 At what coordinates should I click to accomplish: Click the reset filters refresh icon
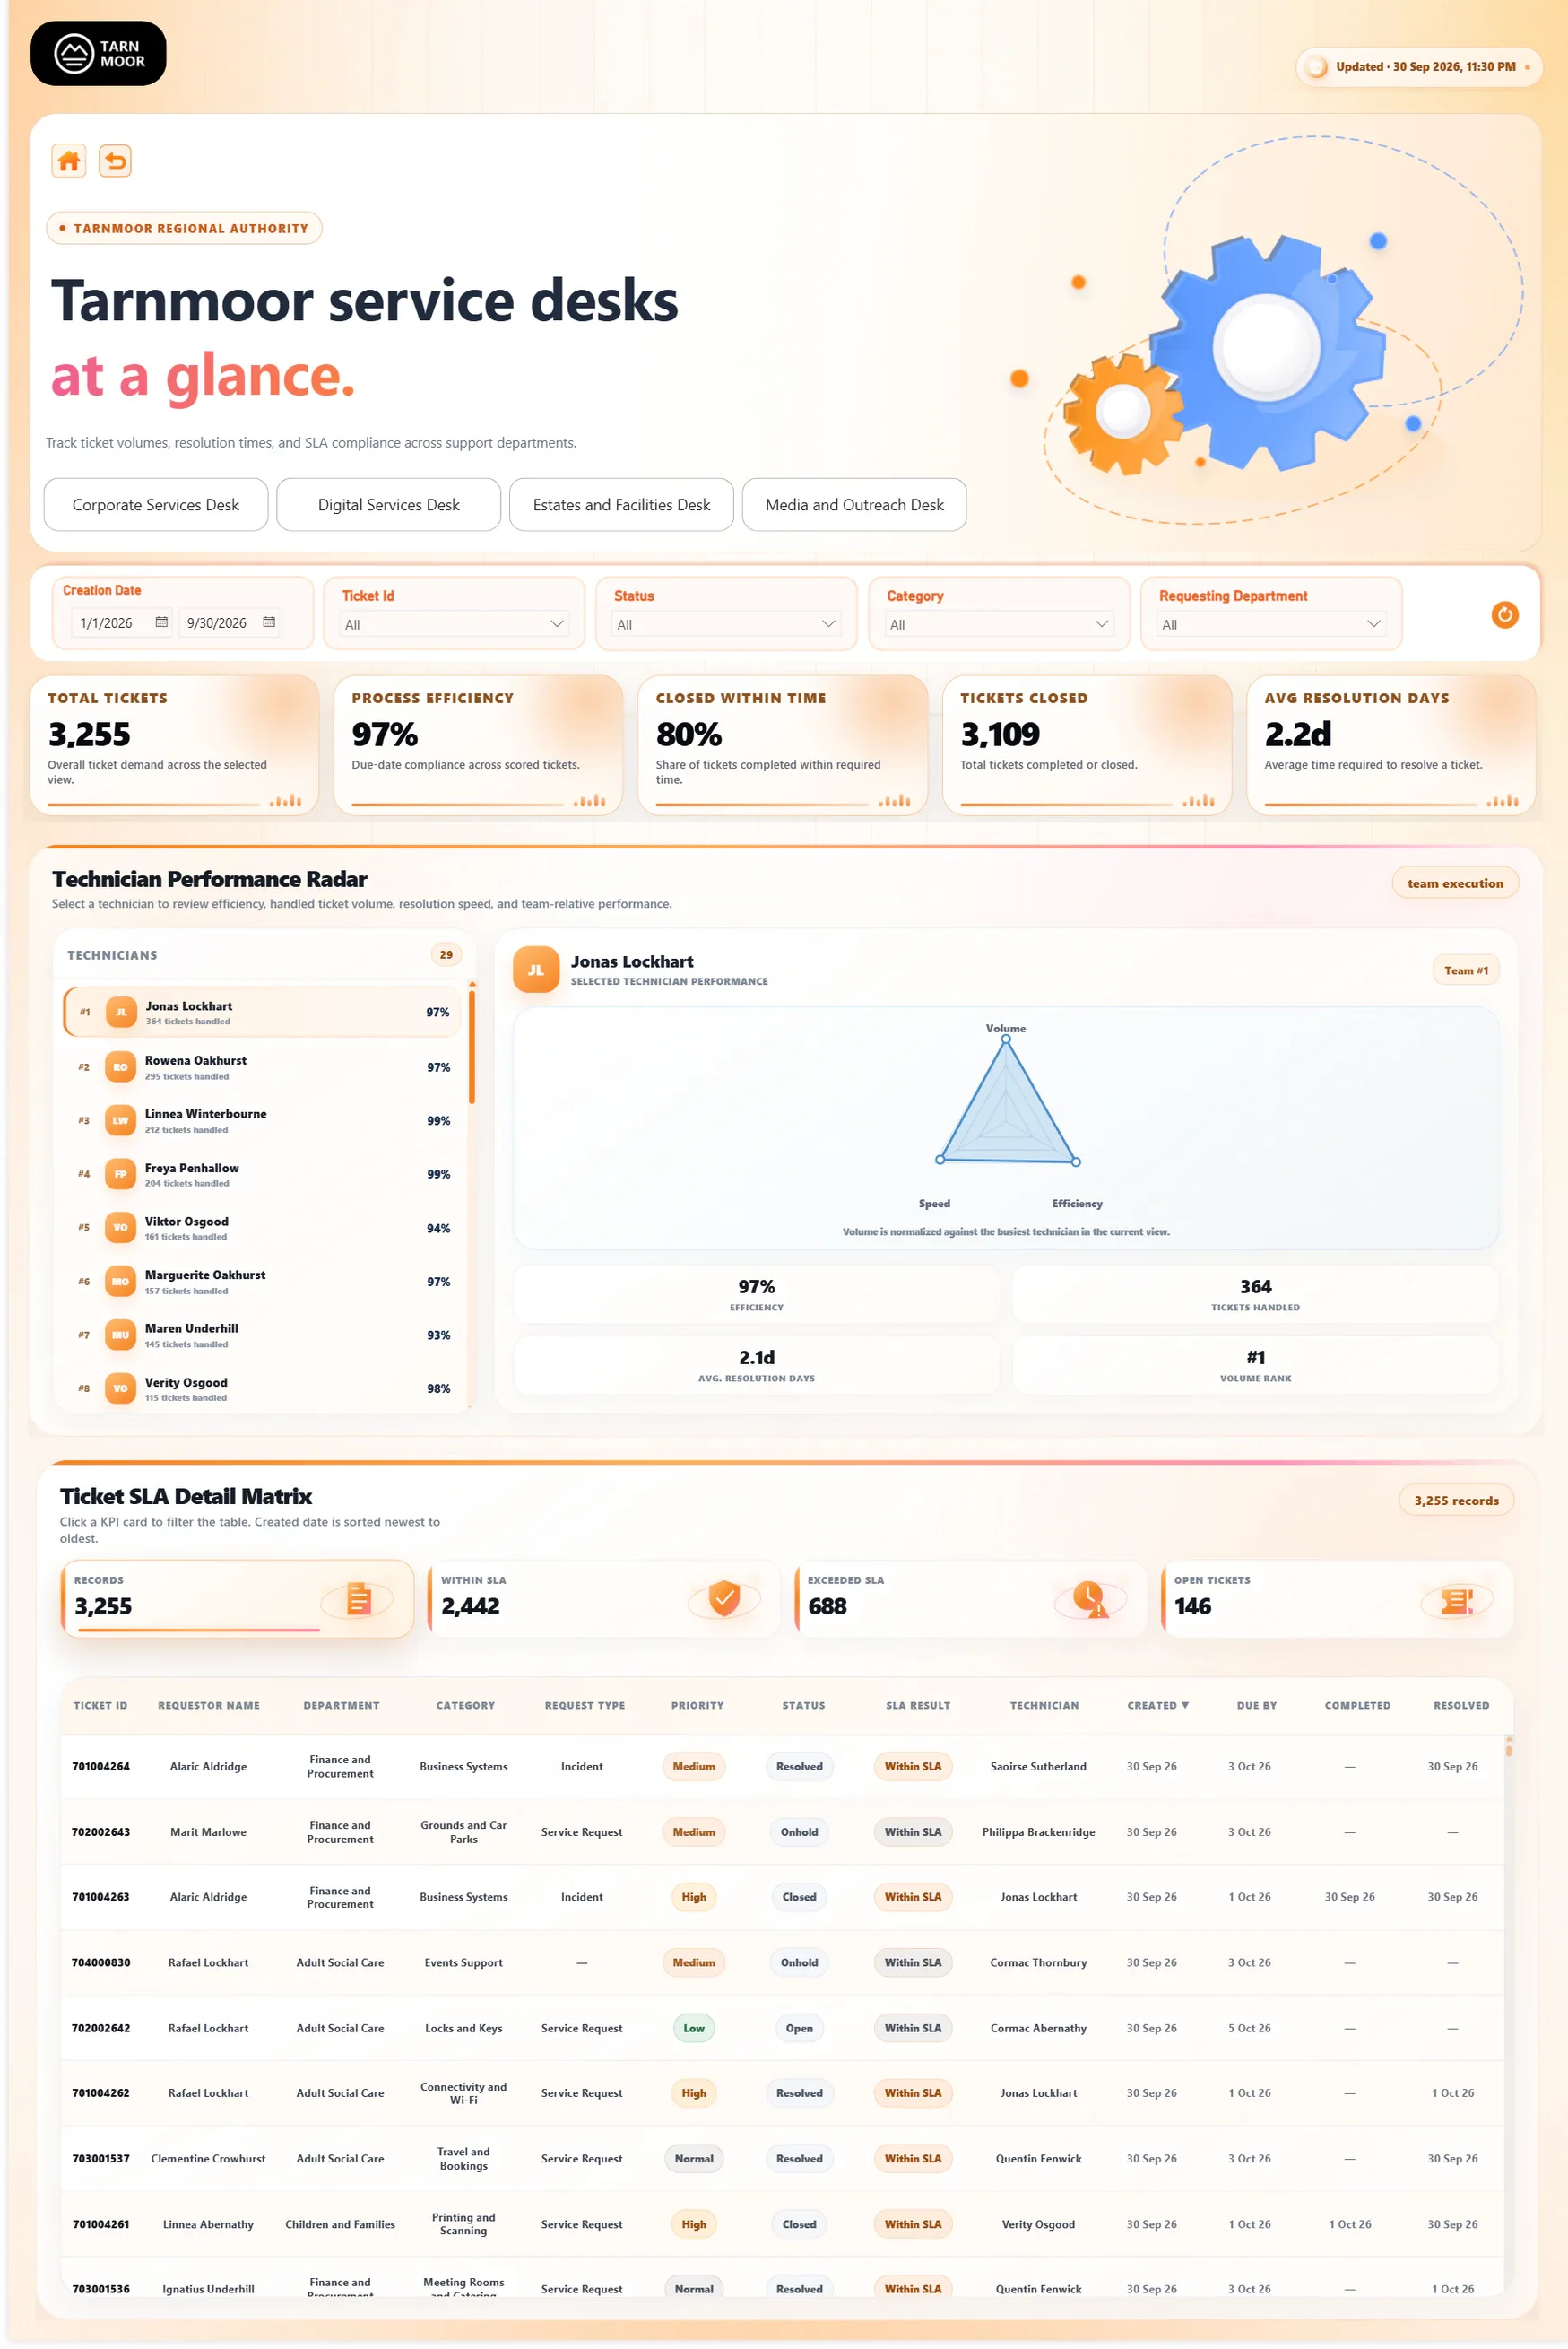point(1504,614)
